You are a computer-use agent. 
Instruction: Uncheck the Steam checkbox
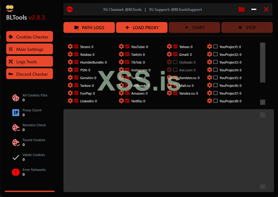(76, 47)
